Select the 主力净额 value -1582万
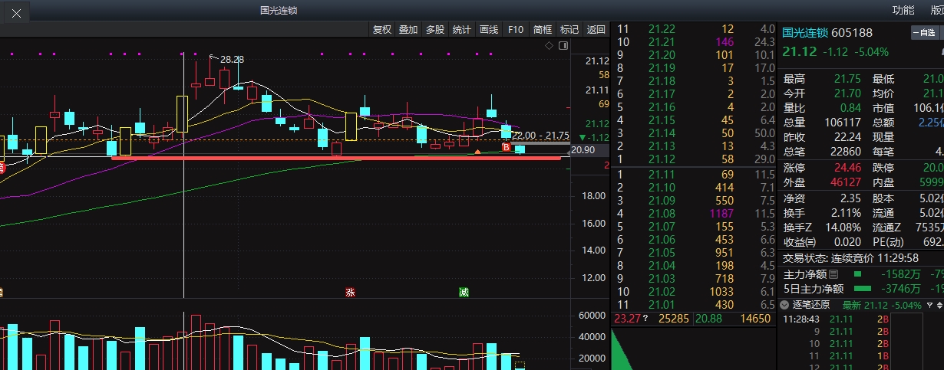 [x=899, y=273]
